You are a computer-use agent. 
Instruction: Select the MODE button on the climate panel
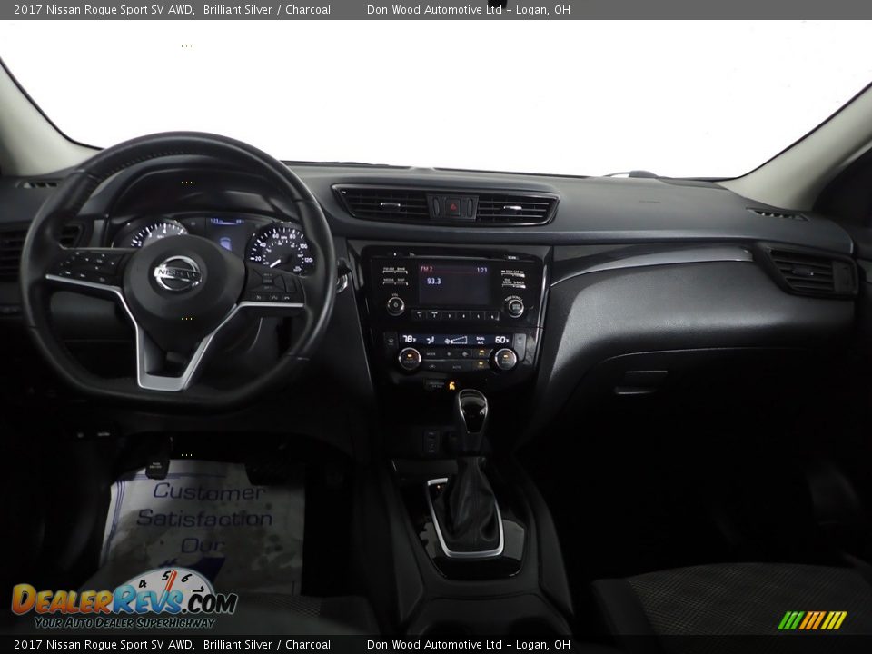pos(430,353)
